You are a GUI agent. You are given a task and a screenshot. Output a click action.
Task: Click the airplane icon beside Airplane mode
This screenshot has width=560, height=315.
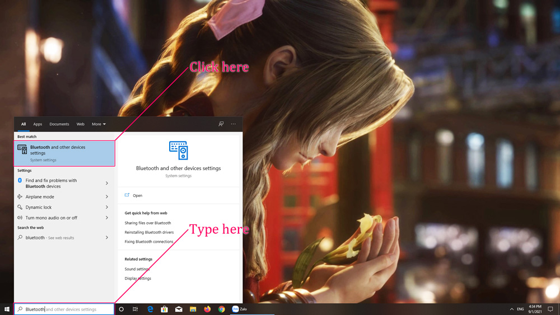pos(20,196)
